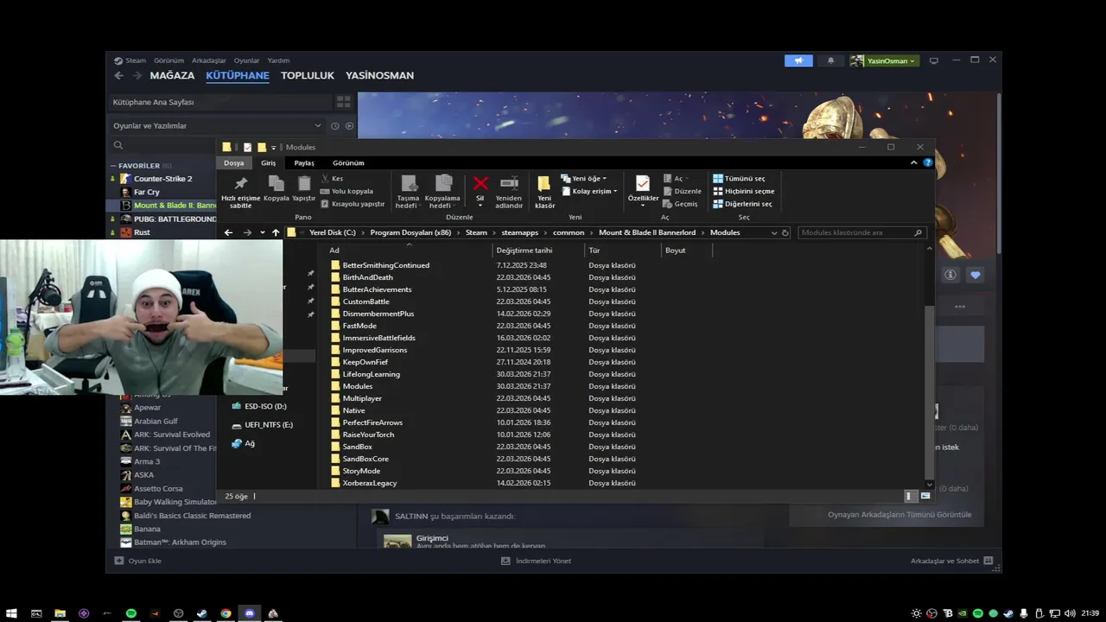Click Oynayan Arkadaşların Tümünü Görüntüle

coord(899,514)
